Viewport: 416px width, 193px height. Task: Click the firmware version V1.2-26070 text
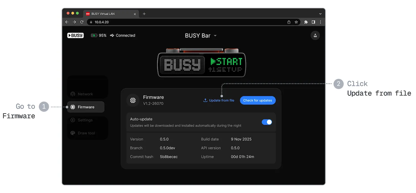point(153,103)
